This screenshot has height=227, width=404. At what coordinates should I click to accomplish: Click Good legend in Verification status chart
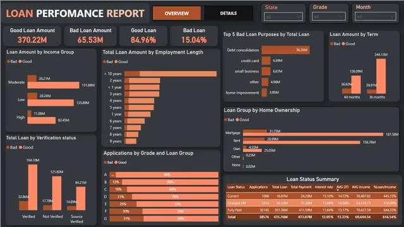coord(26,148)
